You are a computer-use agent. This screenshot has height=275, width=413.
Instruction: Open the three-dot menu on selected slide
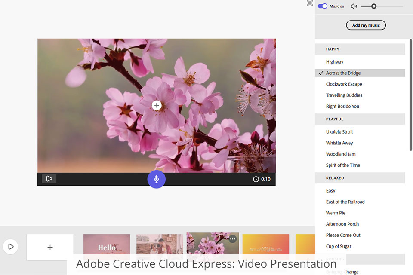coord(233,239)
